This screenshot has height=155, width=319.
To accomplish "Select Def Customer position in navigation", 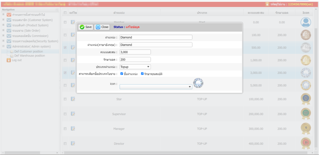I will [x=29, y=52].
